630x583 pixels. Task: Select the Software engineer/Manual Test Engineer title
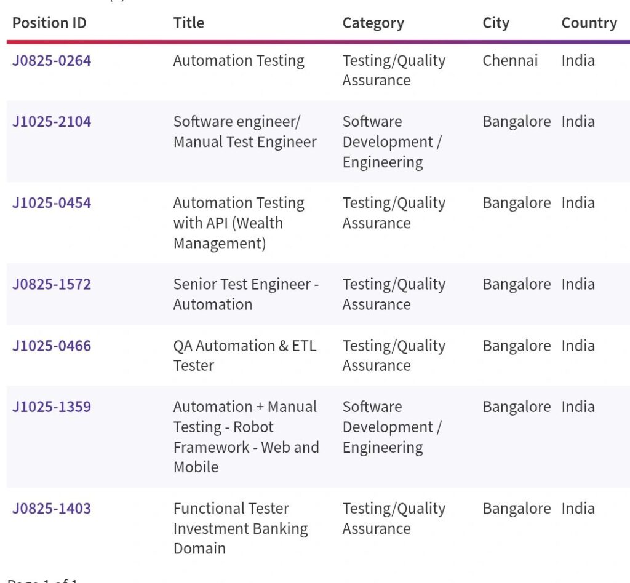coord(245,132)
